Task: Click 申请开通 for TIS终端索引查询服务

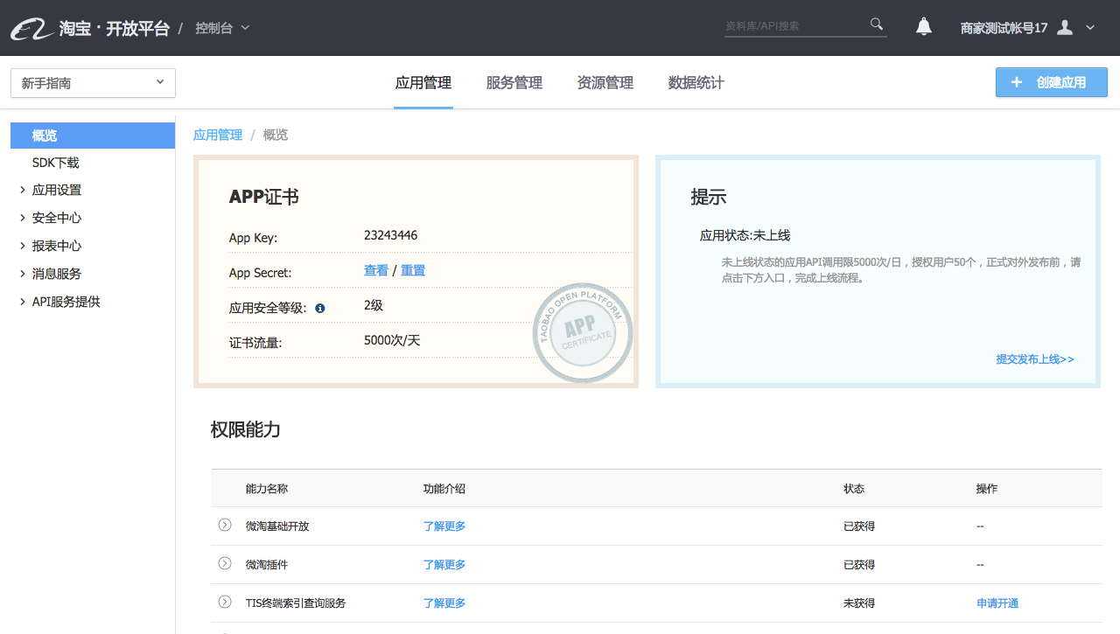Action: pos(997,603)
